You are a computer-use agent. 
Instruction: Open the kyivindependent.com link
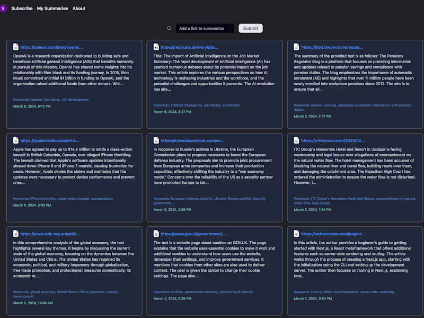(x=192, y=140)
